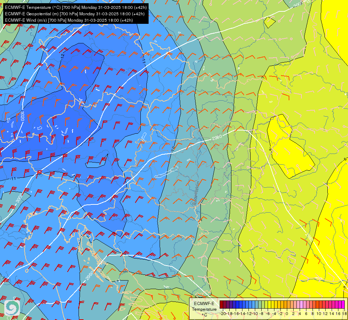Image resolution: width=348 pixels, height=320 pixels.
Task: Click the ECMWF-E Geopotential (m) title line
Action: [75, 14]
